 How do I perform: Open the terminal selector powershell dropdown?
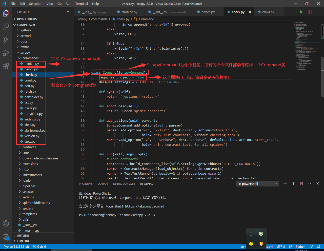258,184
